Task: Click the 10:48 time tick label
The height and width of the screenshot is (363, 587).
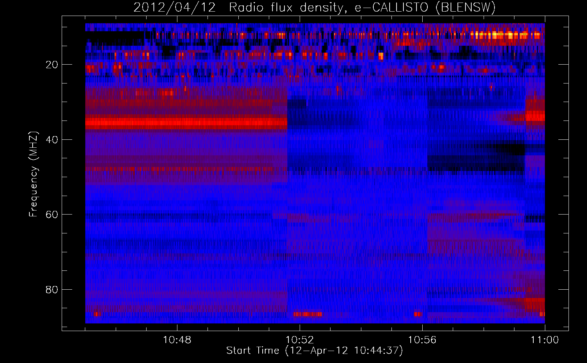Action: click(177, 340)
